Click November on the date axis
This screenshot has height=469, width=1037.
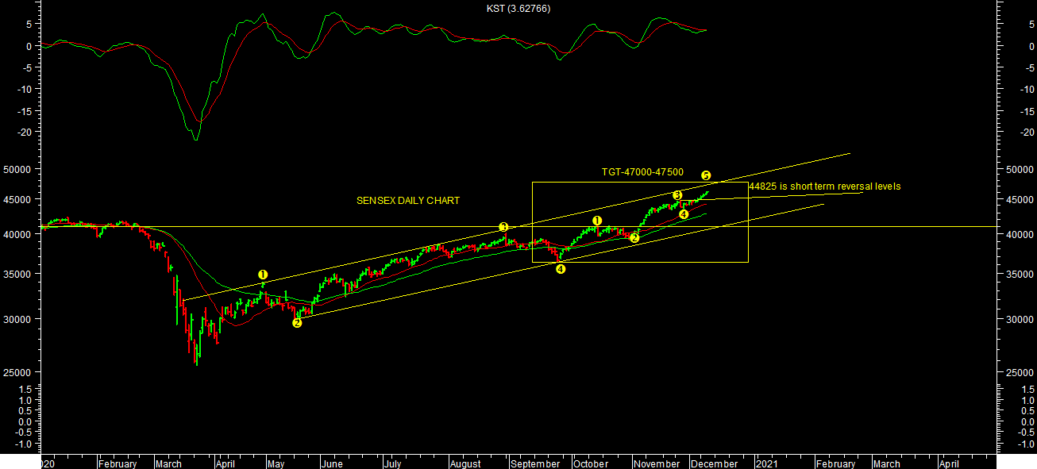point(657,464)
